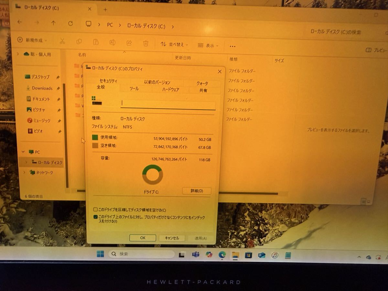Click the Delete trash icon in Explorer toolbar
The image size is (388, 291).
[x=146, y=43]
